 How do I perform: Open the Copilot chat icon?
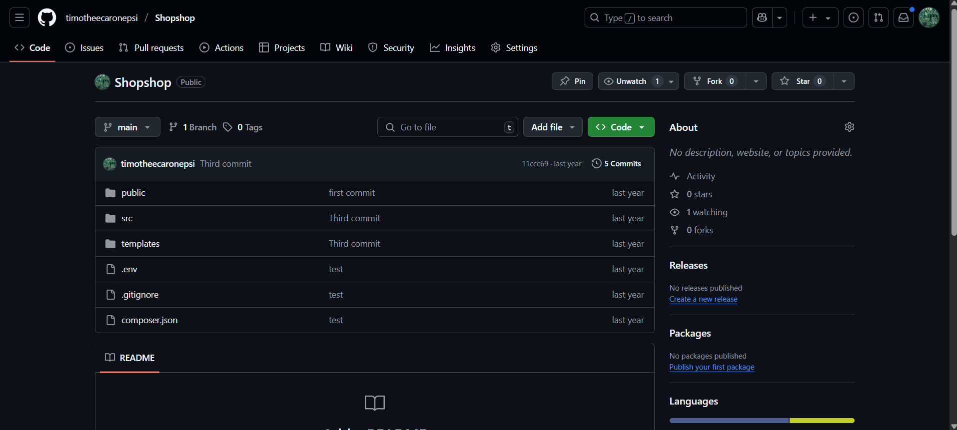tap(762, 18)
